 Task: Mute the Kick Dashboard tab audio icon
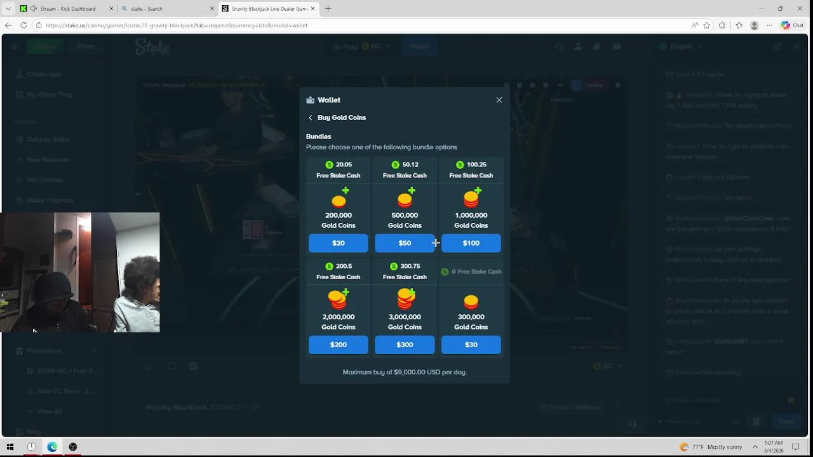(34, 9)
